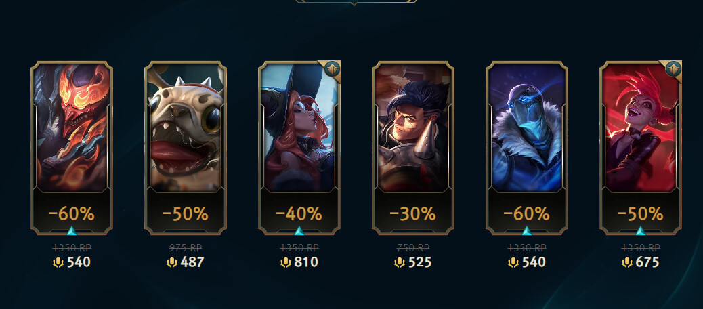Click the struck-through 975 RP price
The image size is (703, 309).
[186, 247]
